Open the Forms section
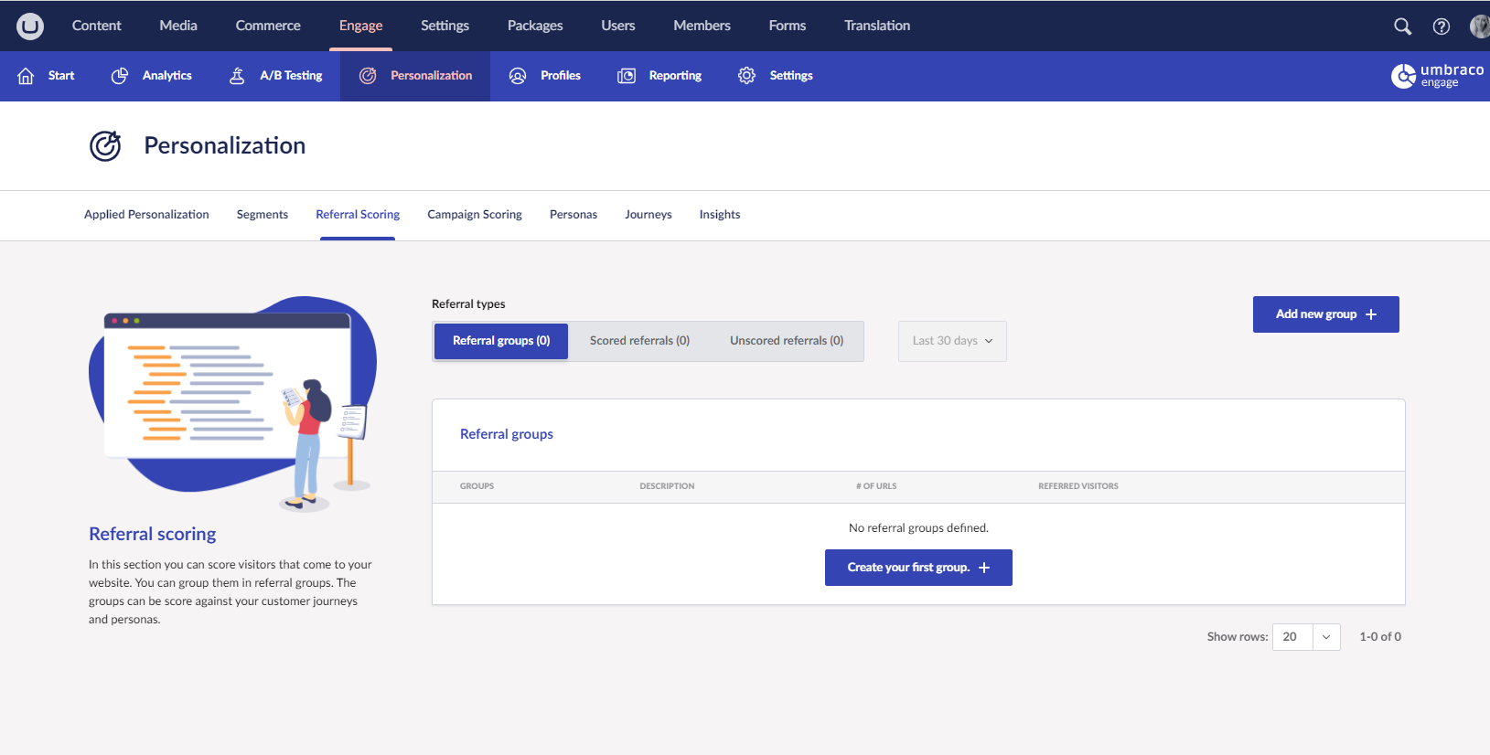1490x755 pixels. (x=788, y=26)
